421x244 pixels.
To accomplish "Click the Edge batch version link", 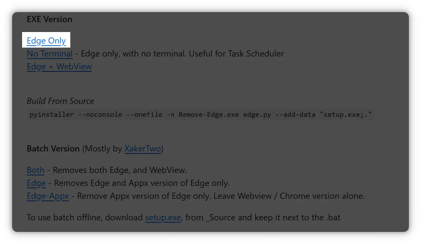I will click(x=36, y=183).
